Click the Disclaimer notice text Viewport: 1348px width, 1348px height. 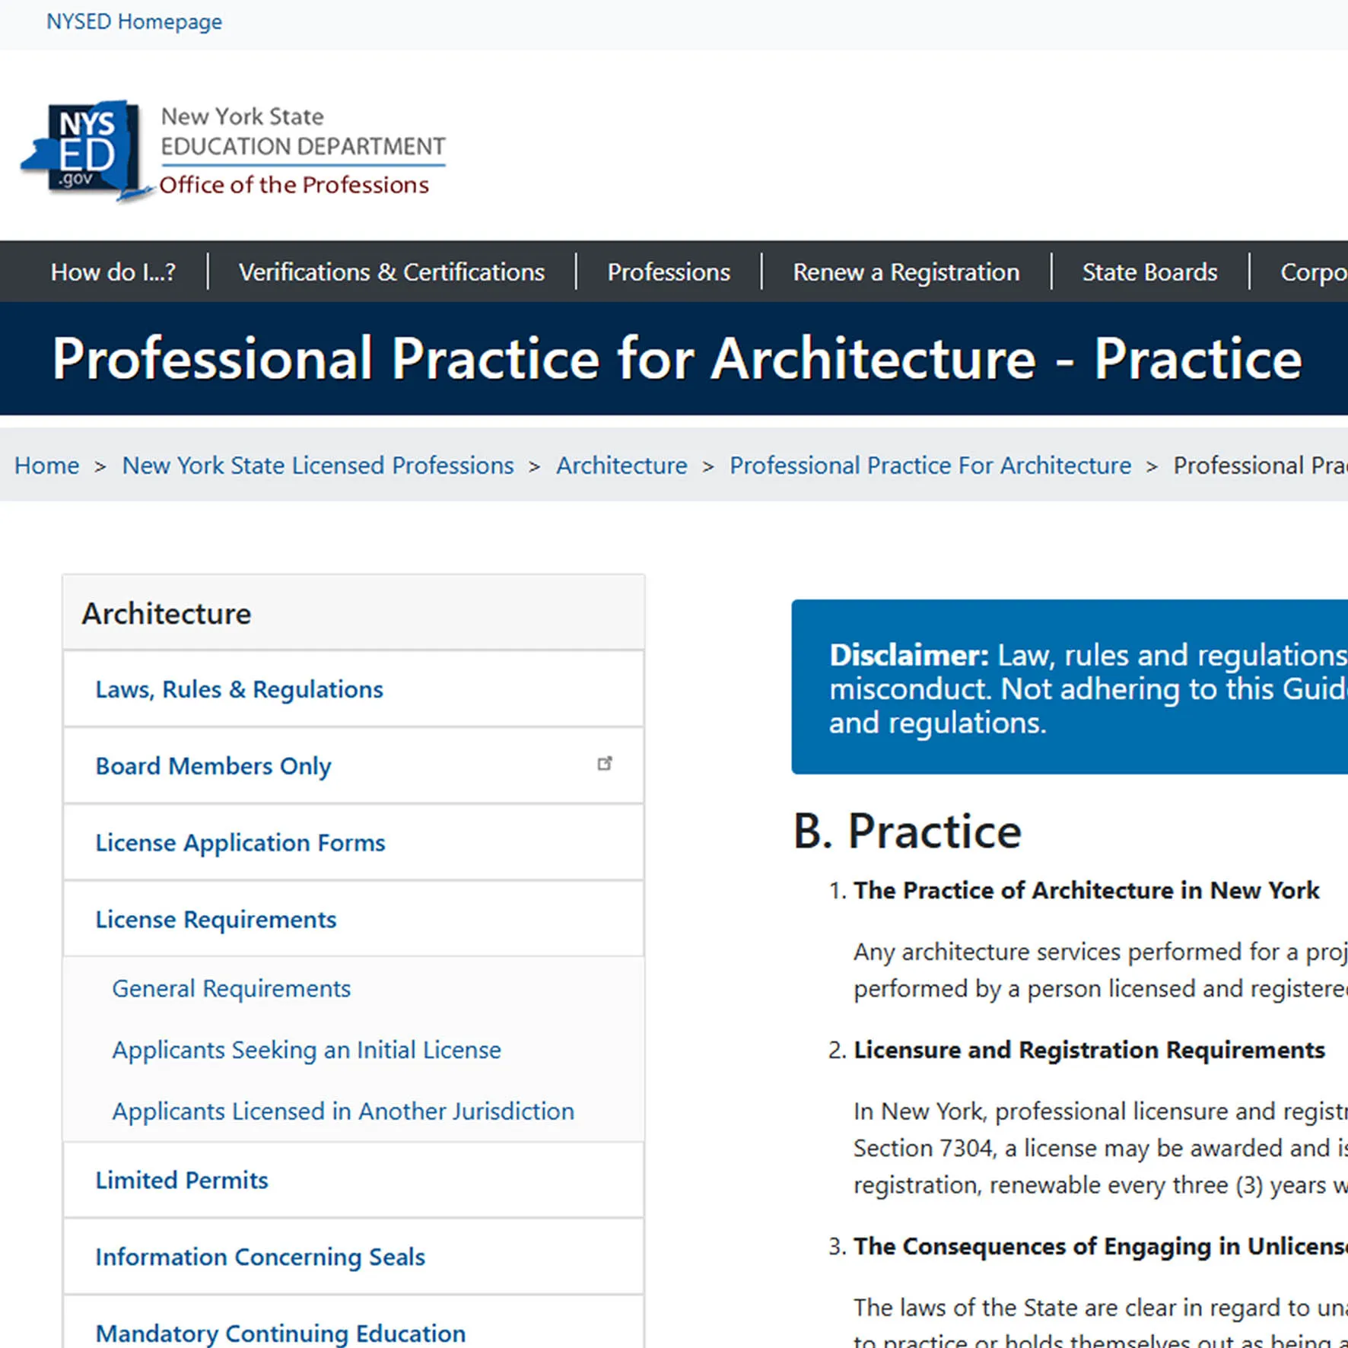click(x=1088, y=688)
